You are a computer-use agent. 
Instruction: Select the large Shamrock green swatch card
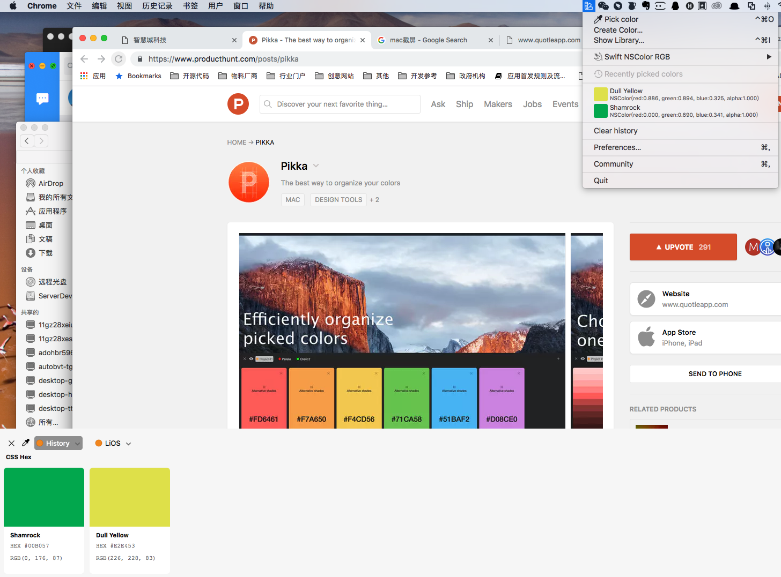coord(44,497)
